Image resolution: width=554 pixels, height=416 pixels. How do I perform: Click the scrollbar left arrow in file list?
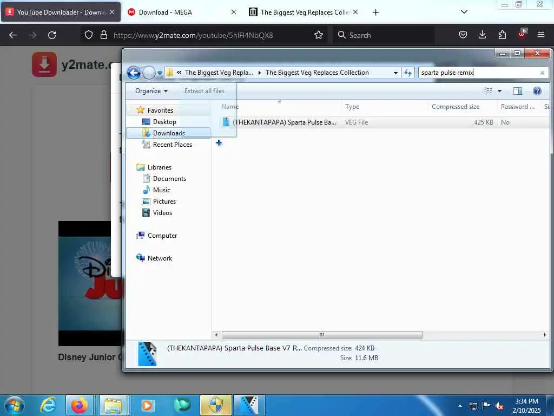(216, 335)
